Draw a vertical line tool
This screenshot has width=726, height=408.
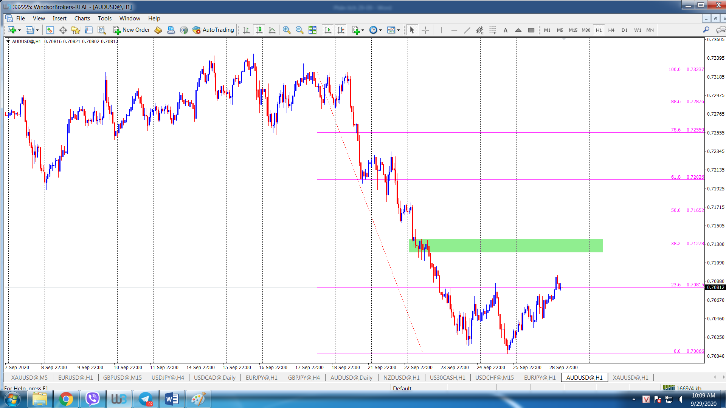pos(441,30)
